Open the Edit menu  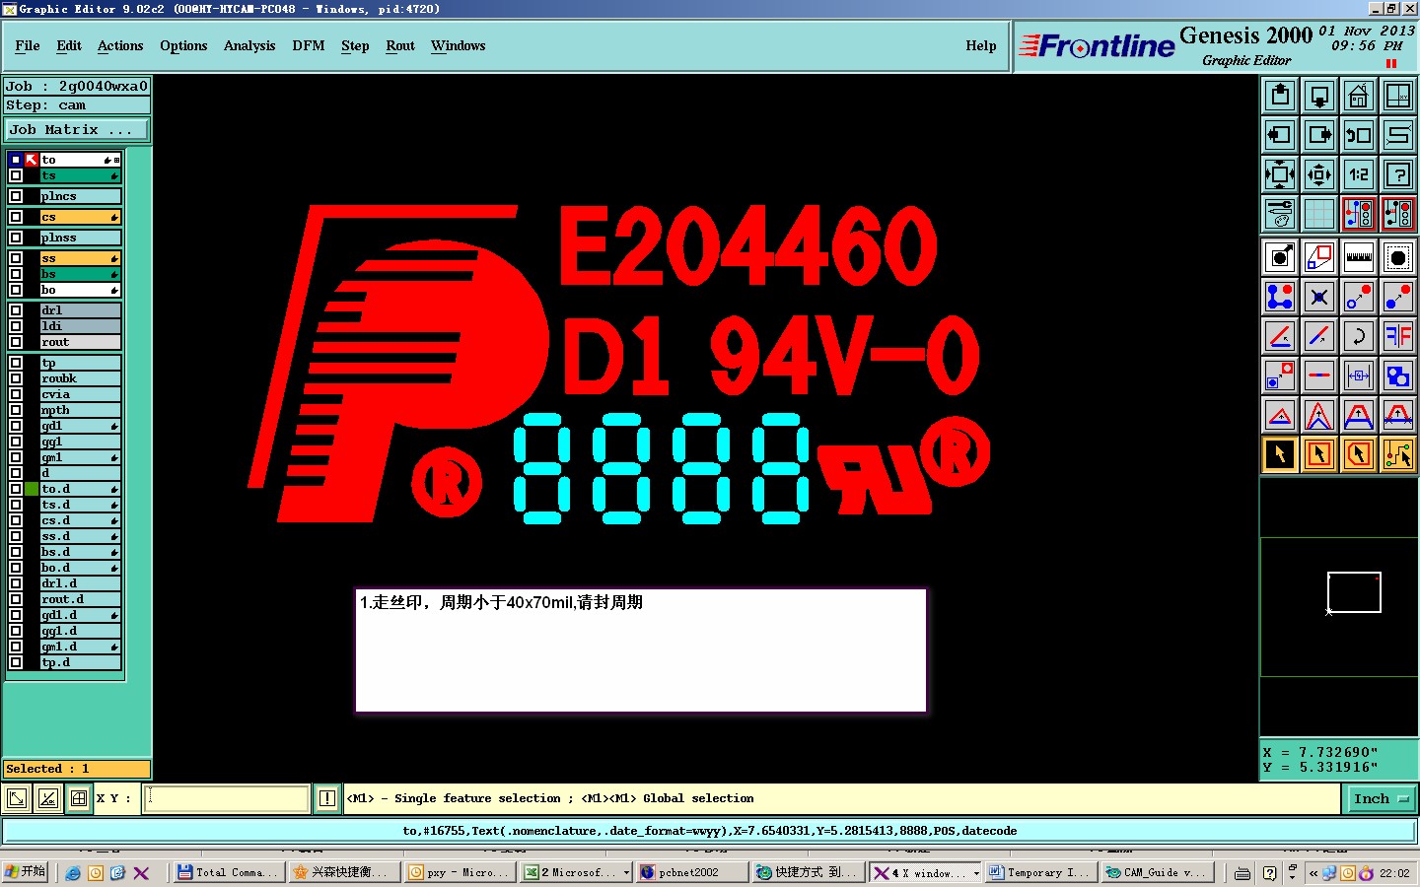pyautogui.click(x=69, y=45)
